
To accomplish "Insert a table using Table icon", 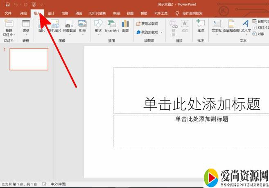I will [x=26, y=24].
